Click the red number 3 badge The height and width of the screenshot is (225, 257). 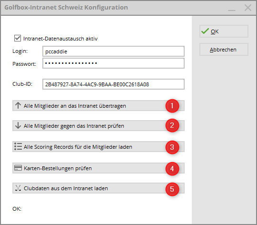click(172, 147)
